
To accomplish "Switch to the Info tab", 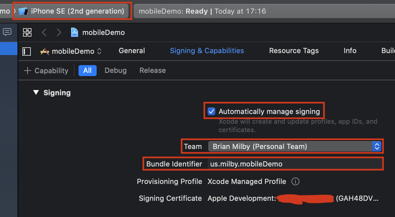I will (350, 51).
